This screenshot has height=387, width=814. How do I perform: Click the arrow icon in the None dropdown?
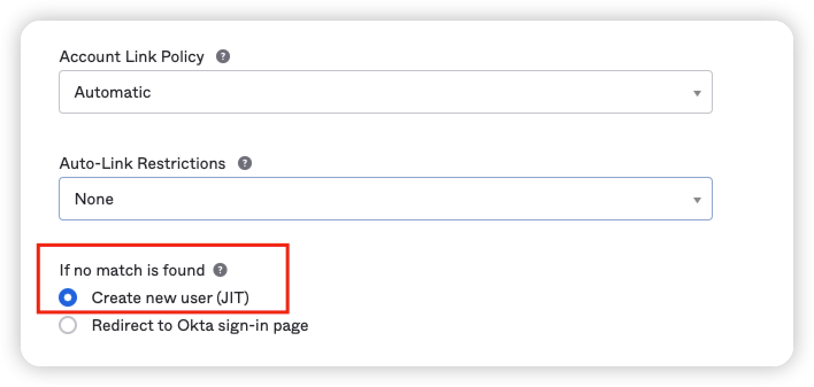tap(697, 200)
